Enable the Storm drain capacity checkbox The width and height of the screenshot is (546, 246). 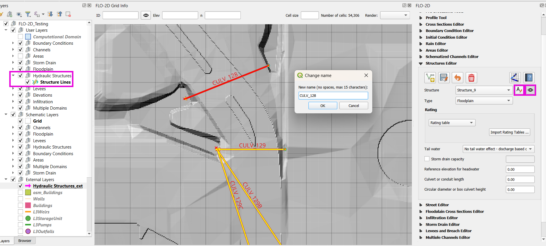tap(427, 159)
